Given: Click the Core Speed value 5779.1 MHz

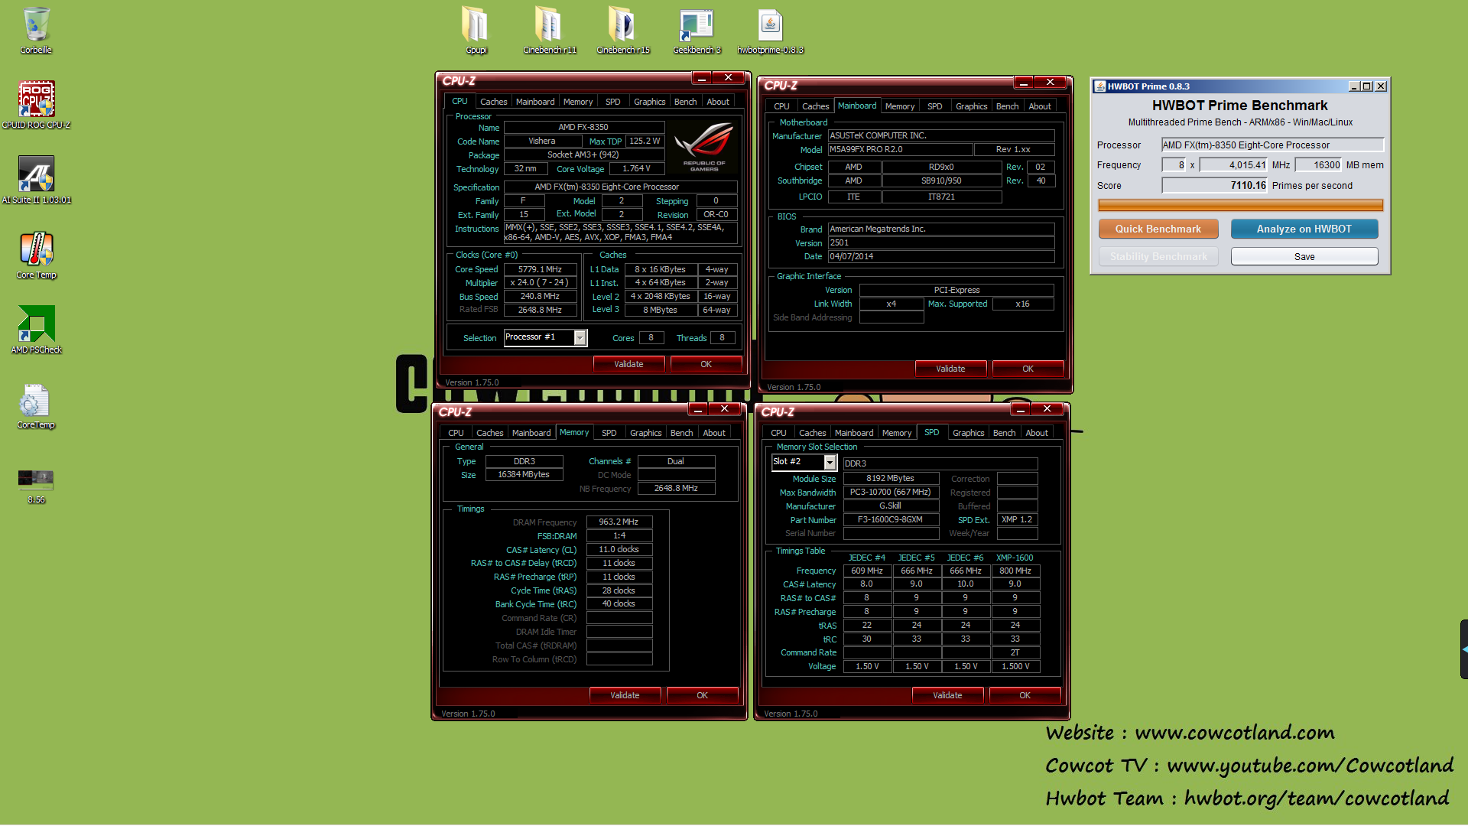Looking at the screenshot, I should (539, 269).
